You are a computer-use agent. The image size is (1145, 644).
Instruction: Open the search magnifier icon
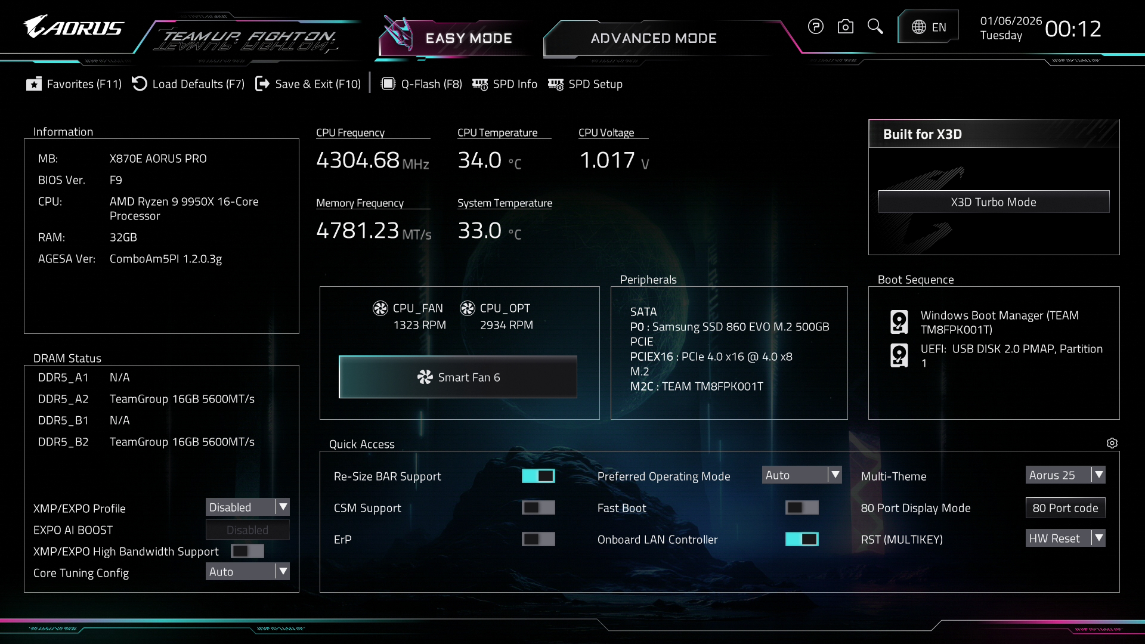875,27
